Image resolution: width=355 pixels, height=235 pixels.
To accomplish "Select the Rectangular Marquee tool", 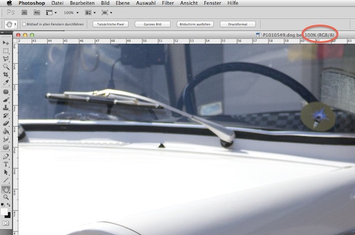I will pos(6,51).
